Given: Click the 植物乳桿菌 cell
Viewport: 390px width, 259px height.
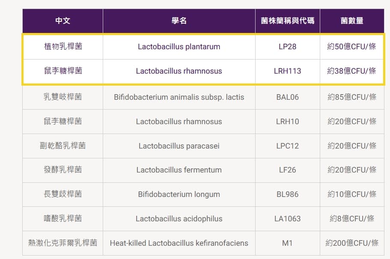Looking at the screenshot, I should (x=63, y=47).
